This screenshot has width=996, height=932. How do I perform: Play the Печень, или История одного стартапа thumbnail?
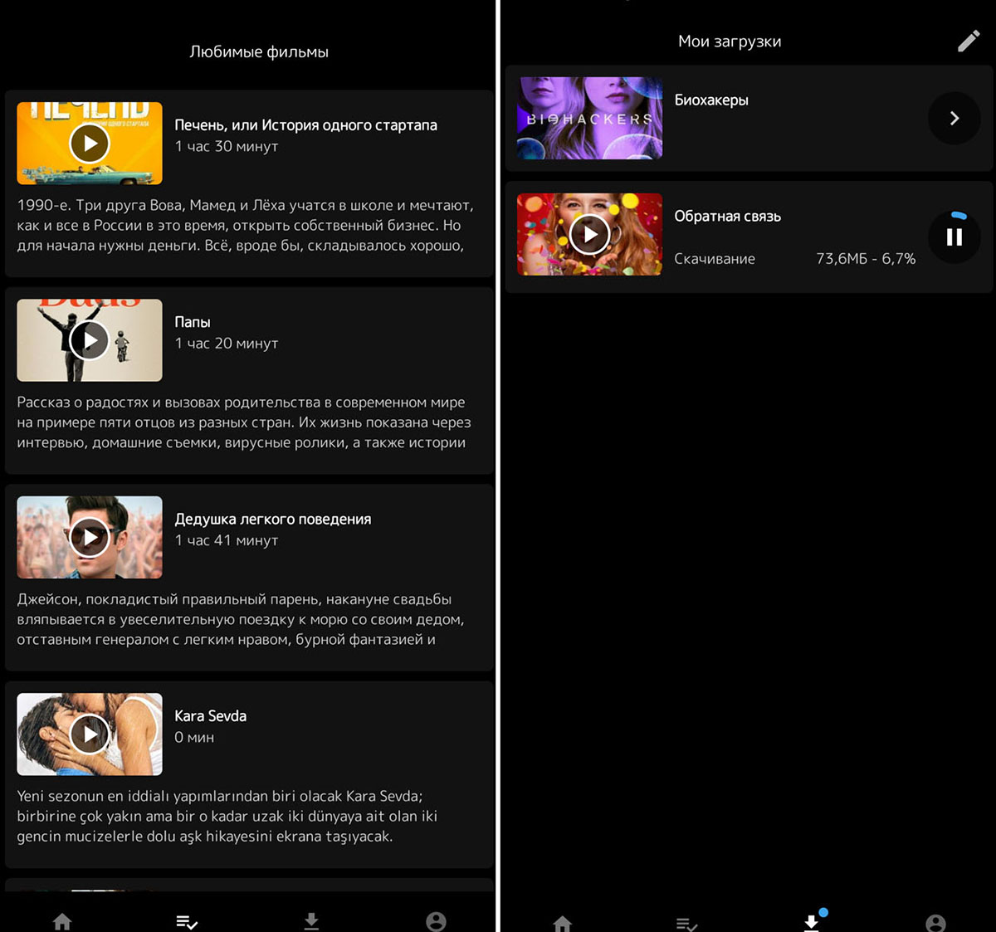point(90,144)
